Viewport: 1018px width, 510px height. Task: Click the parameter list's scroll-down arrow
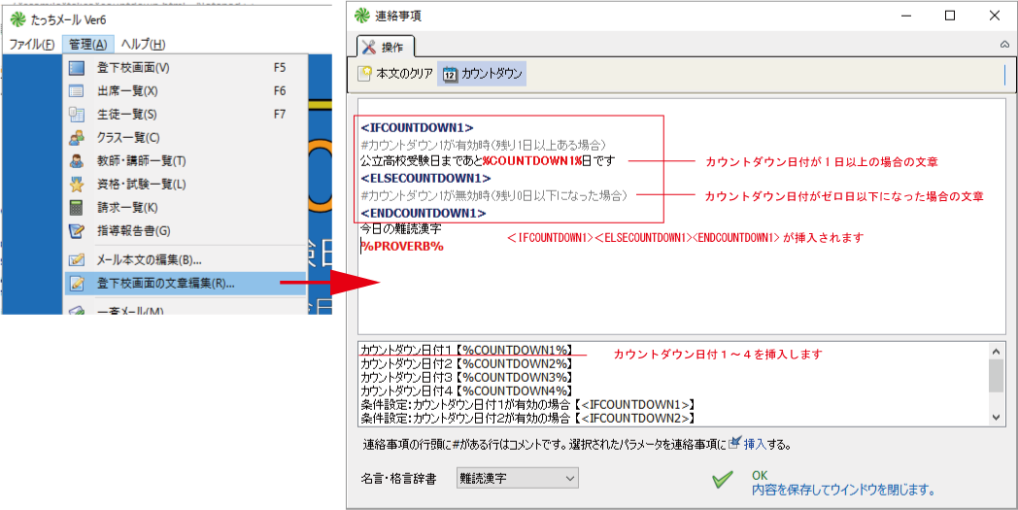tap(996, 416)
